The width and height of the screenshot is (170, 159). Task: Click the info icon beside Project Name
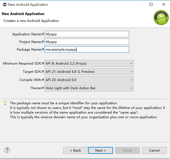43,42
